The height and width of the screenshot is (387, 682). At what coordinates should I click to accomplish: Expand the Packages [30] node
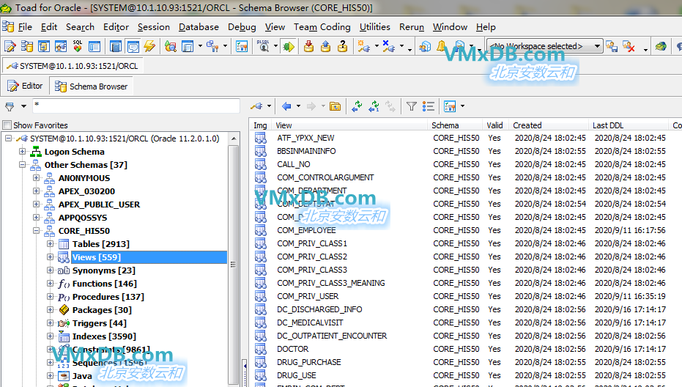coord(50,310)
